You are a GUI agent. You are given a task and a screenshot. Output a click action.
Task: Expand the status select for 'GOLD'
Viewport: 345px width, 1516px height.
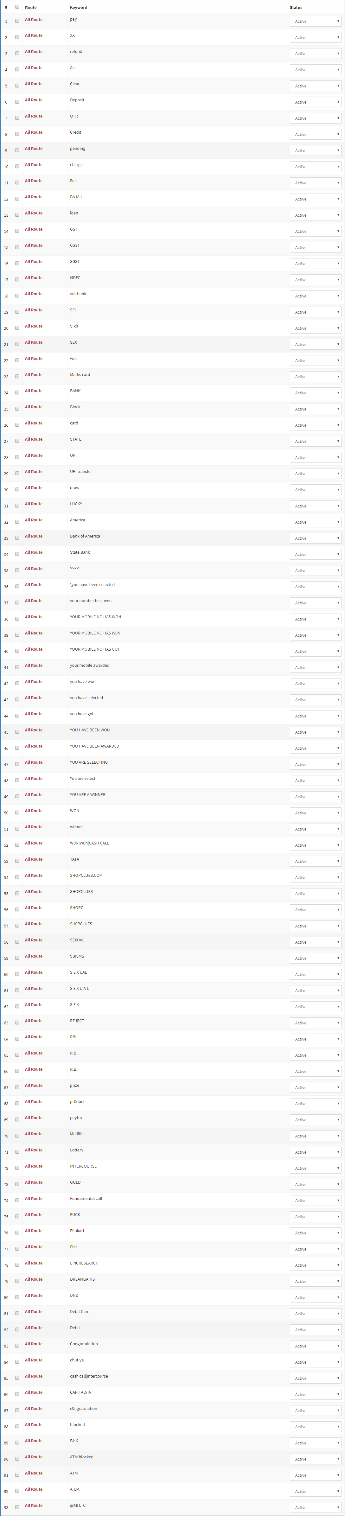click(x=316, y=1185)
